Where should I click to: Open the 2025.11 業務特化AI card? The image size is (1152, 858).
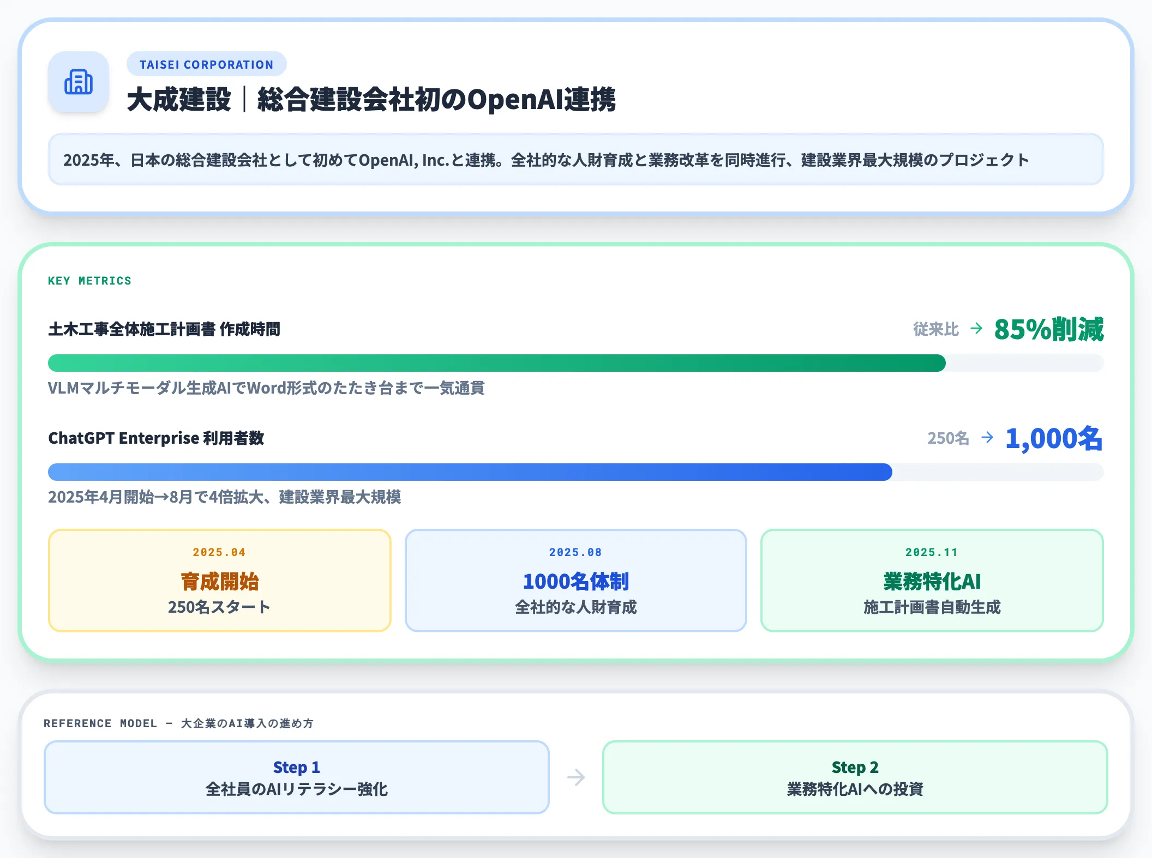(932, 581)
